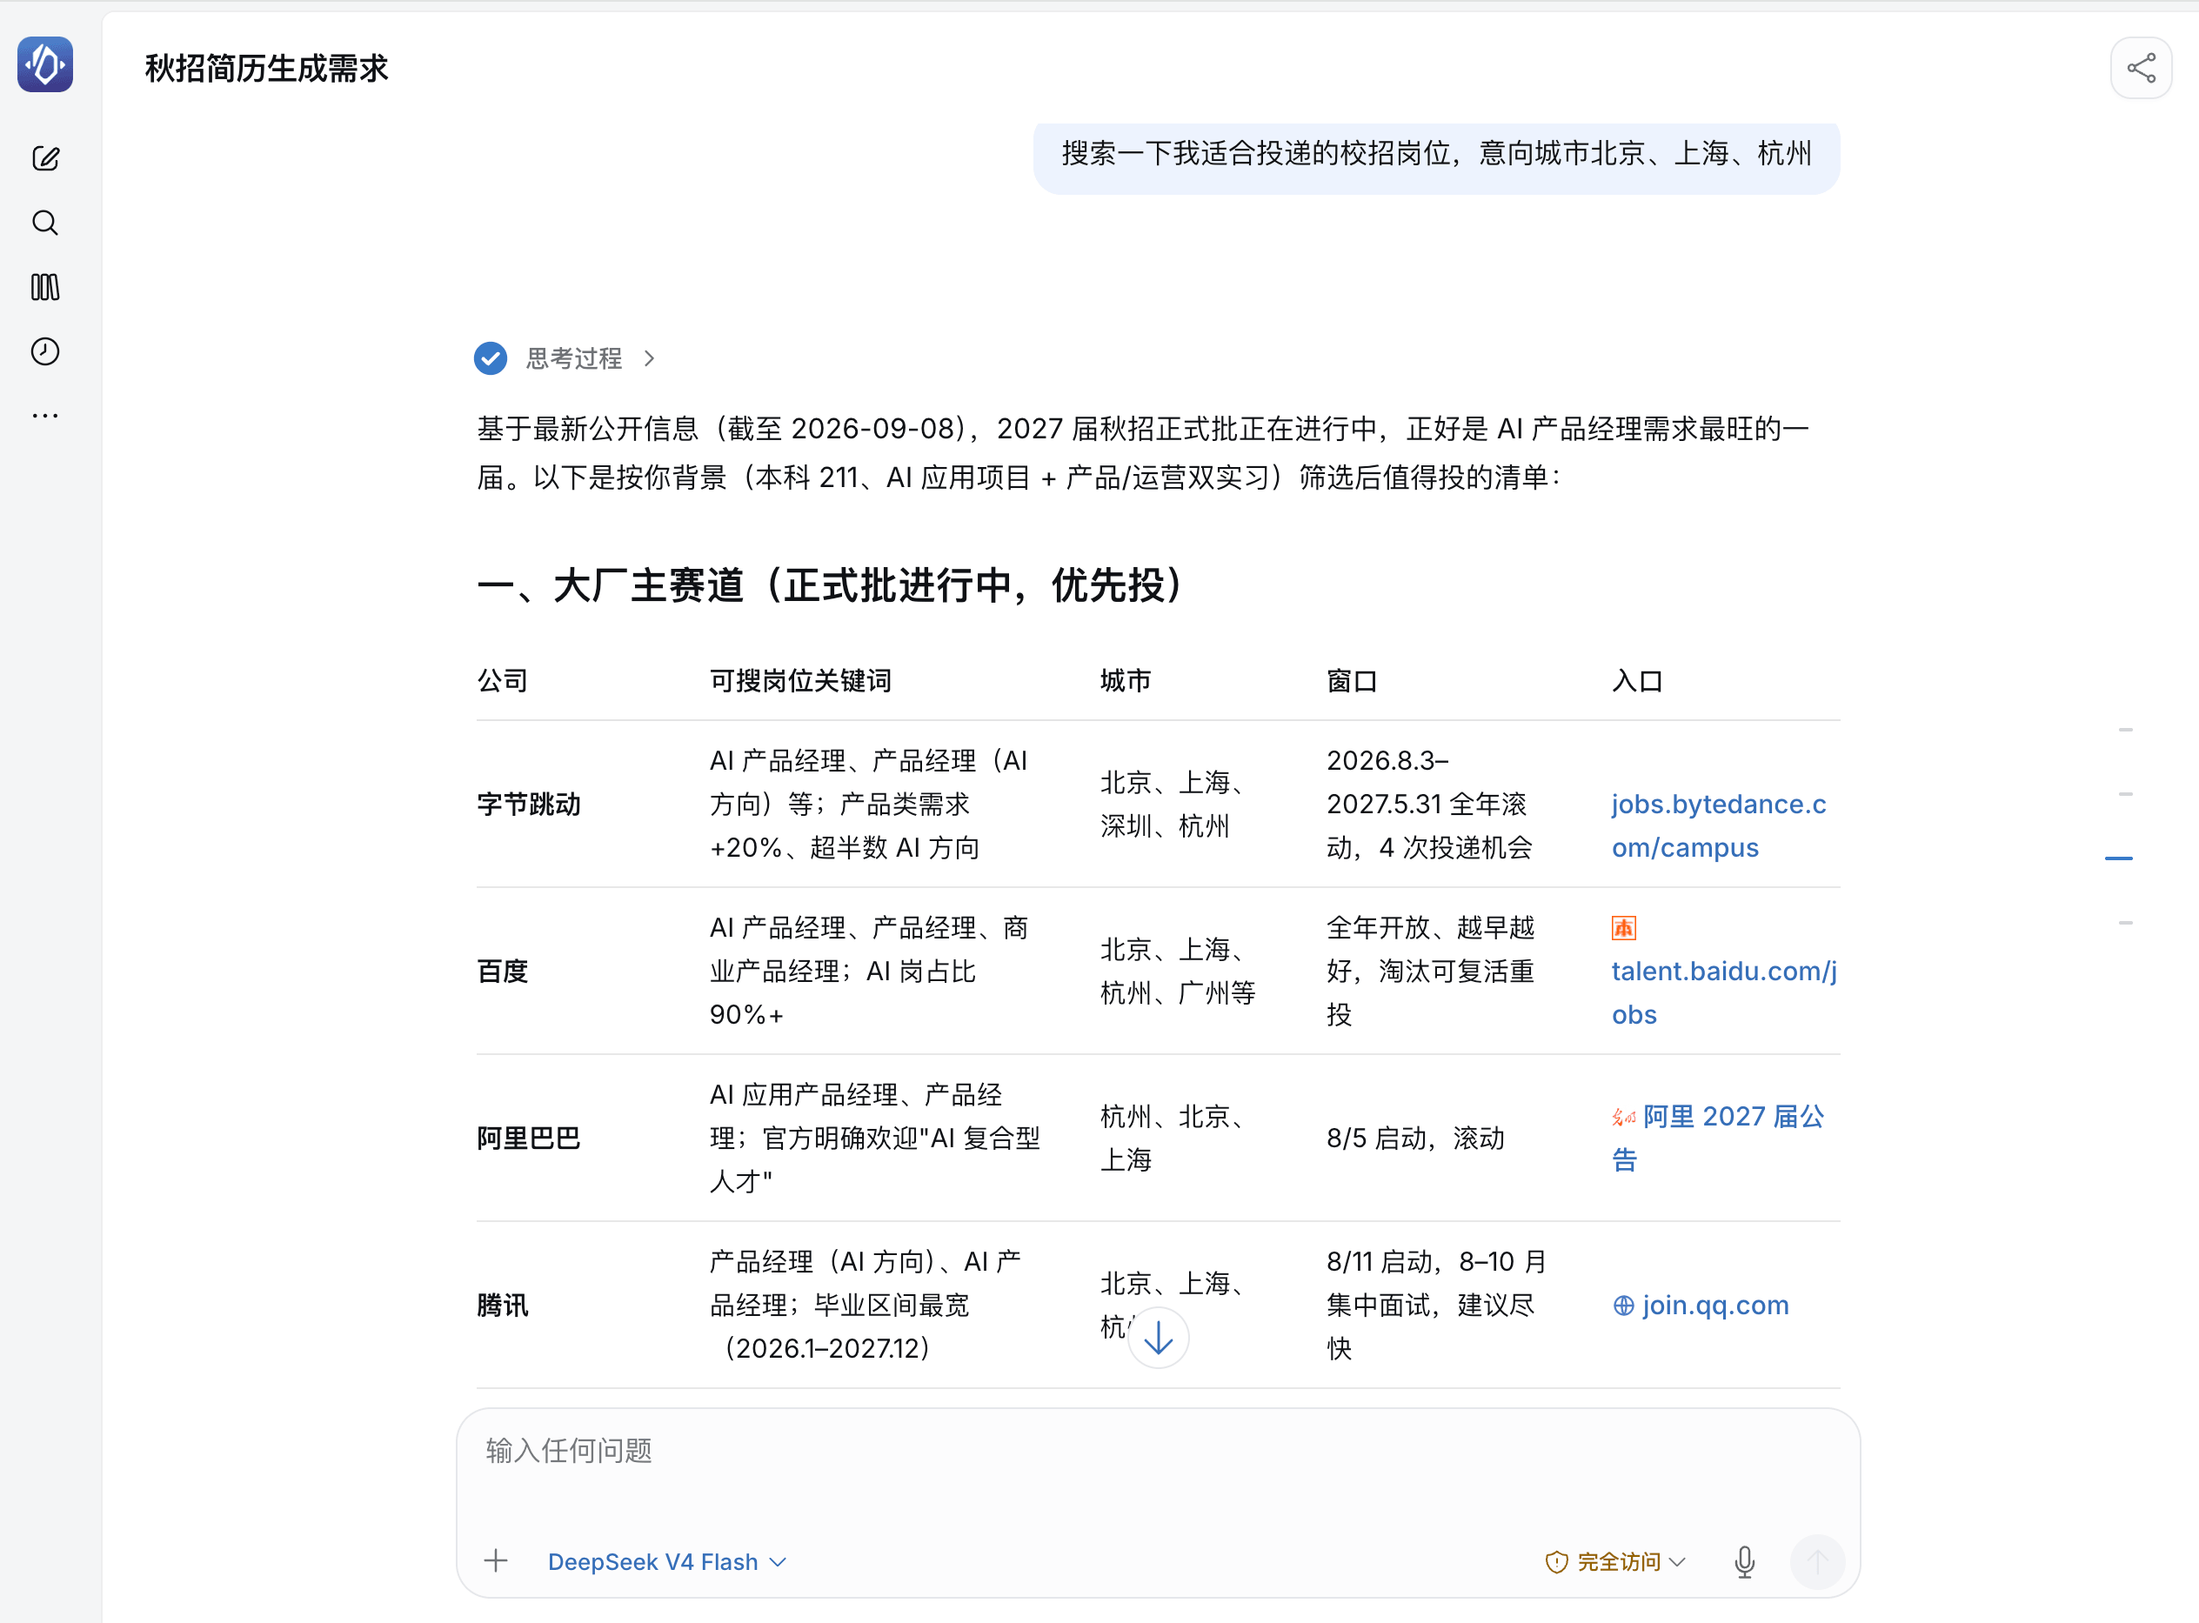Open the library books icon in the sidebar

tap(45, 287)
